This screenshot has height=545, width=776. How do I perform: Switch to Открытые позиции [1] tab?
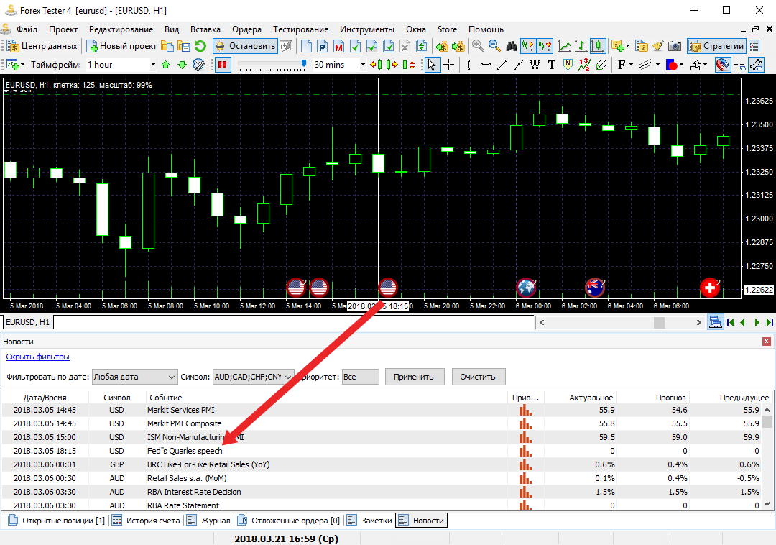coord(57,521)
